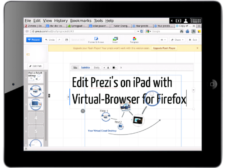Dismiss the Flash Player warning banner
The height and width of the screenshot is (168, 225).
point(198,48)
